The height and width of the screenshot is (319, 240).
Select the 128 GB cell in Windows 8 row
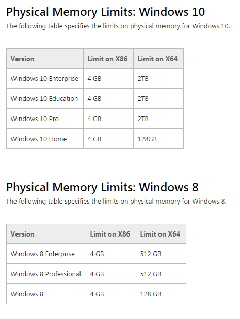pos(161,294)
